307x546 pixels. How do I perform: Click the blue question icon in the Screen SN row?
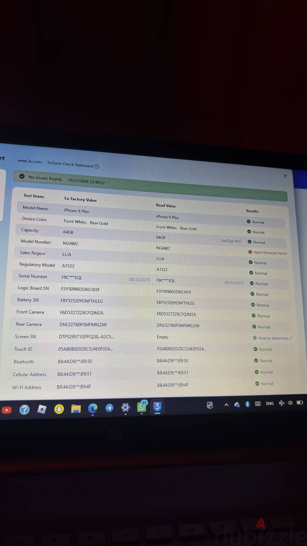[255, 338]
